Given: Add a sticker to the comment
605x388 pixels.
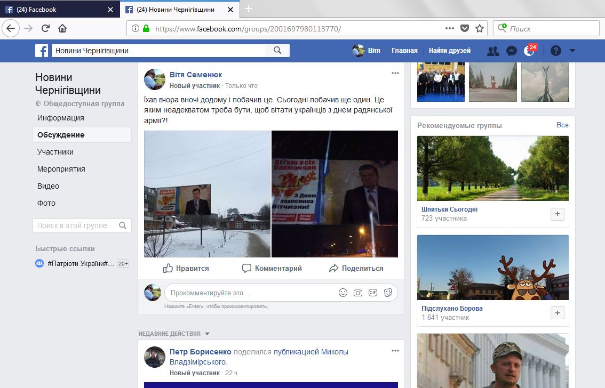Looking at the screenshot, I should point(388,293).
